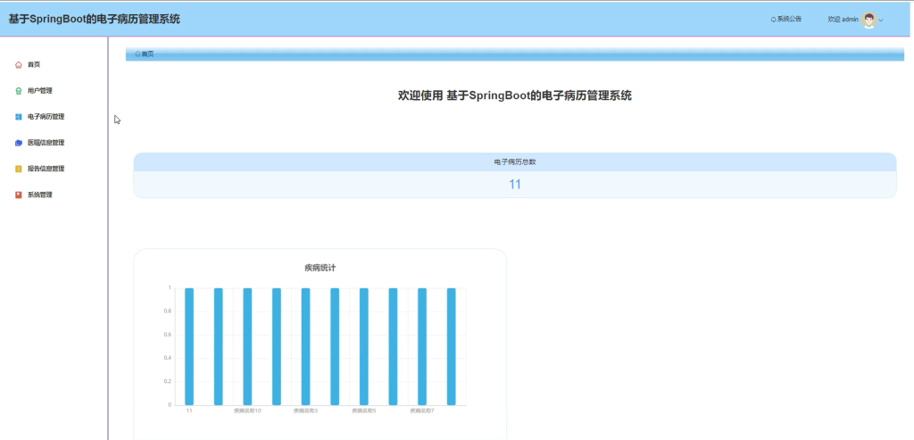Click the yellow 报告信息管理 icon
The width and height of the screenshot is (914, 440).
[19, 169]
